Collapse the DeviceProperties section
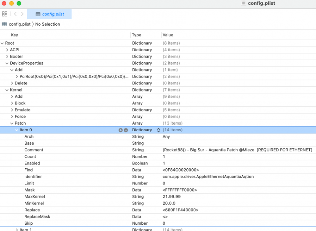The image size is (316, 231). 7,63
